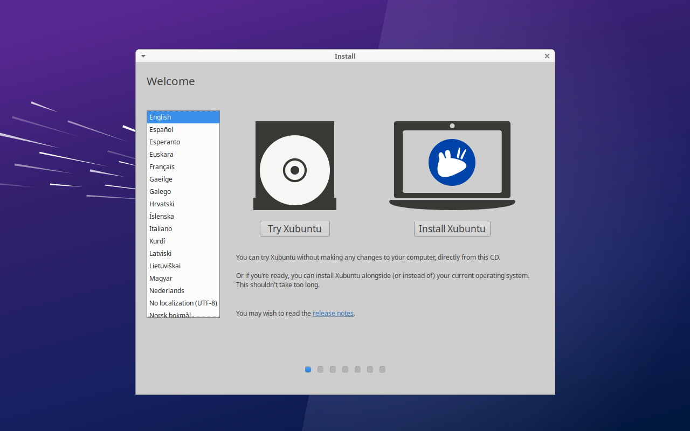Open the window menu arrow in the title bar

tap(143, 56)
